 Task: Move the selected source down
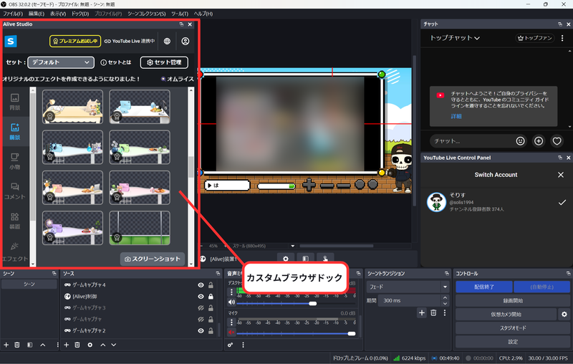click(x=114, y=345)
